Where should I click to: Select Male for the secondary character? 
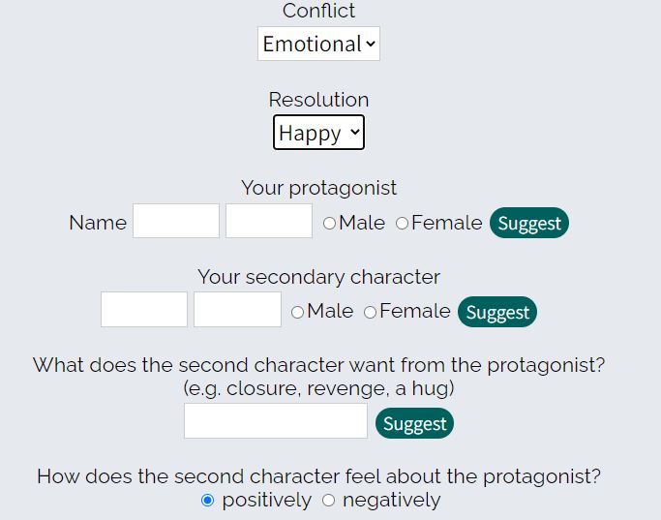click(298, 312)
